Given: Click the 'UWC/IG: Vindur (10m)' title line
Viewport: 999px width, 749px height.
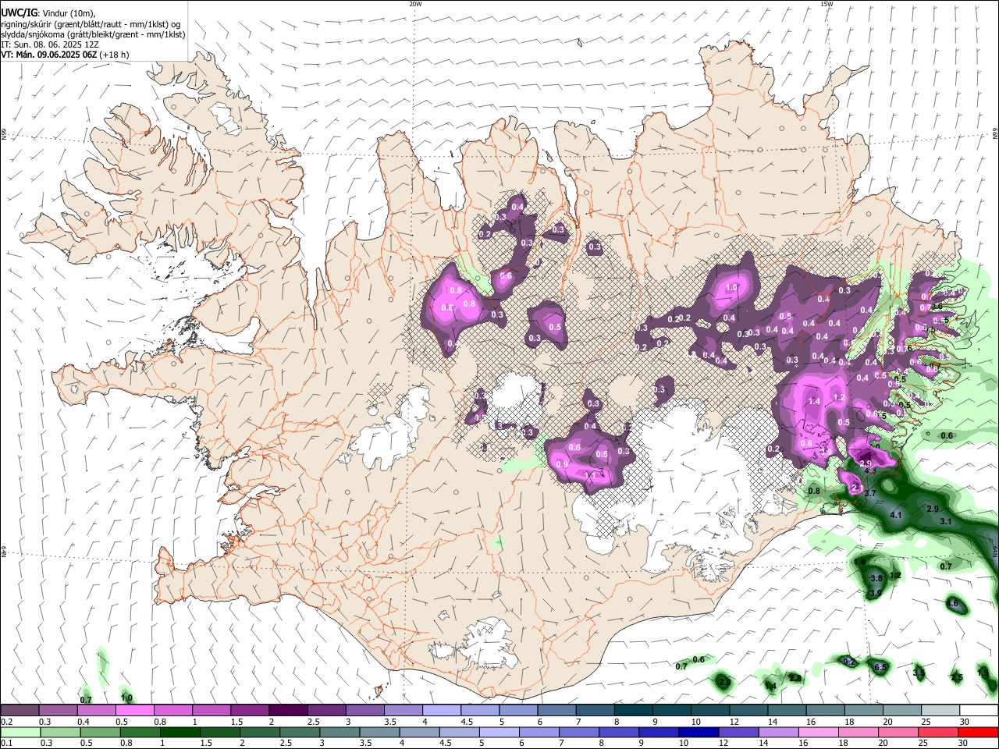Looking at the screenshot, I should 48,13.
